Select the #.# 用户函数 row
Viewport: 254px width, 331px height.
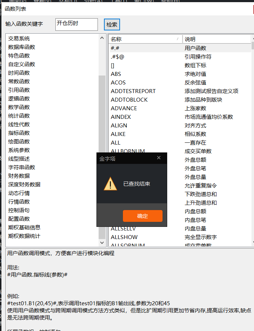click(180, 48)
